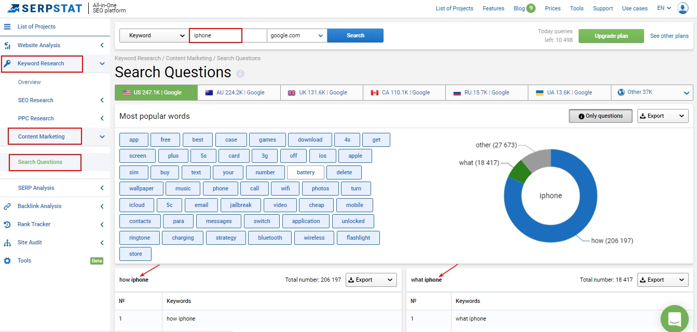Open the Overview sidebar item

tap(30, 82)
